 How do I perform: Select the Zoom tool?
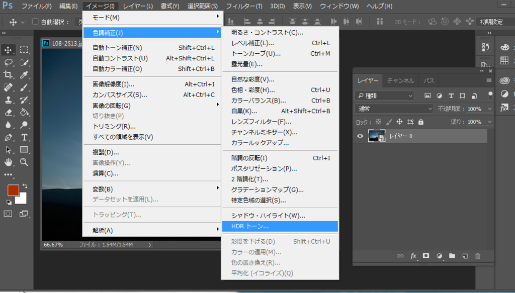[24, 162]
